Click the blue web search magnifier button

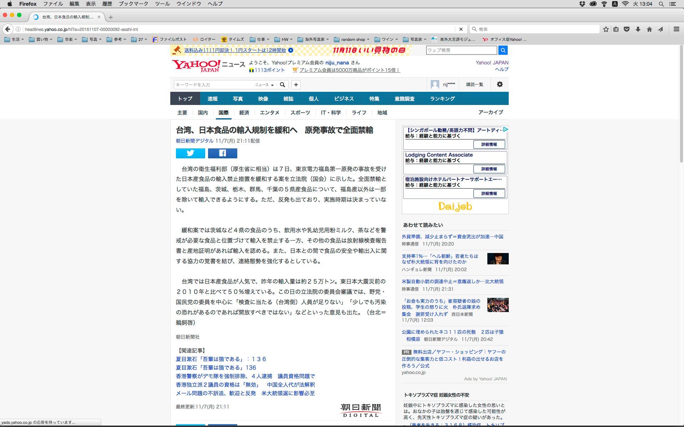pyautogui.click(x=503, y=50)
